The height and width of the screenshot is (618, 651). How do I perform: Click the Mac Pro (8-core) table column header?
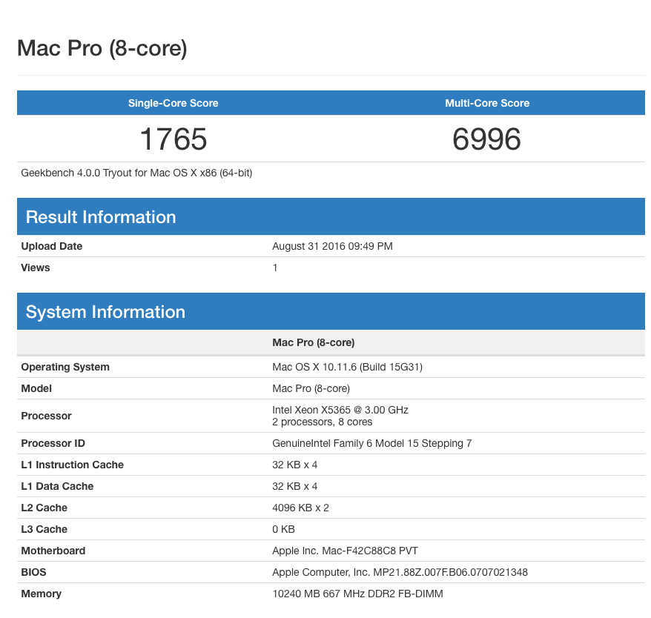[x=314, y=342]
